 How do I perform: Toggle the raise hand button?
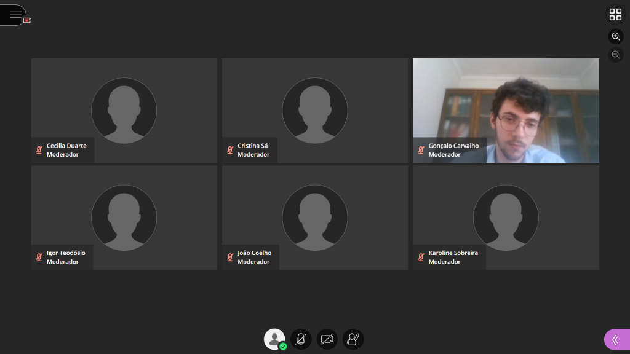point(353,339)
